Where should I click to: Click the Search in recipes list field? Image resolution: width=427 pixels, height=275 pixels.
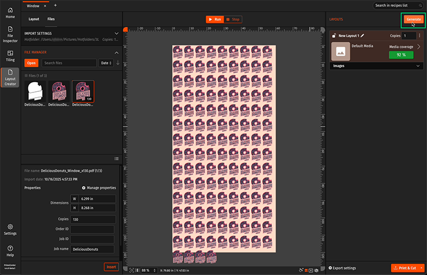[398, 5]
